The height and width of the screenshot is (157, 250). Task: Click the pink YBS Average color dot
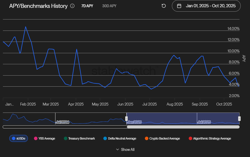pos(36,138)
